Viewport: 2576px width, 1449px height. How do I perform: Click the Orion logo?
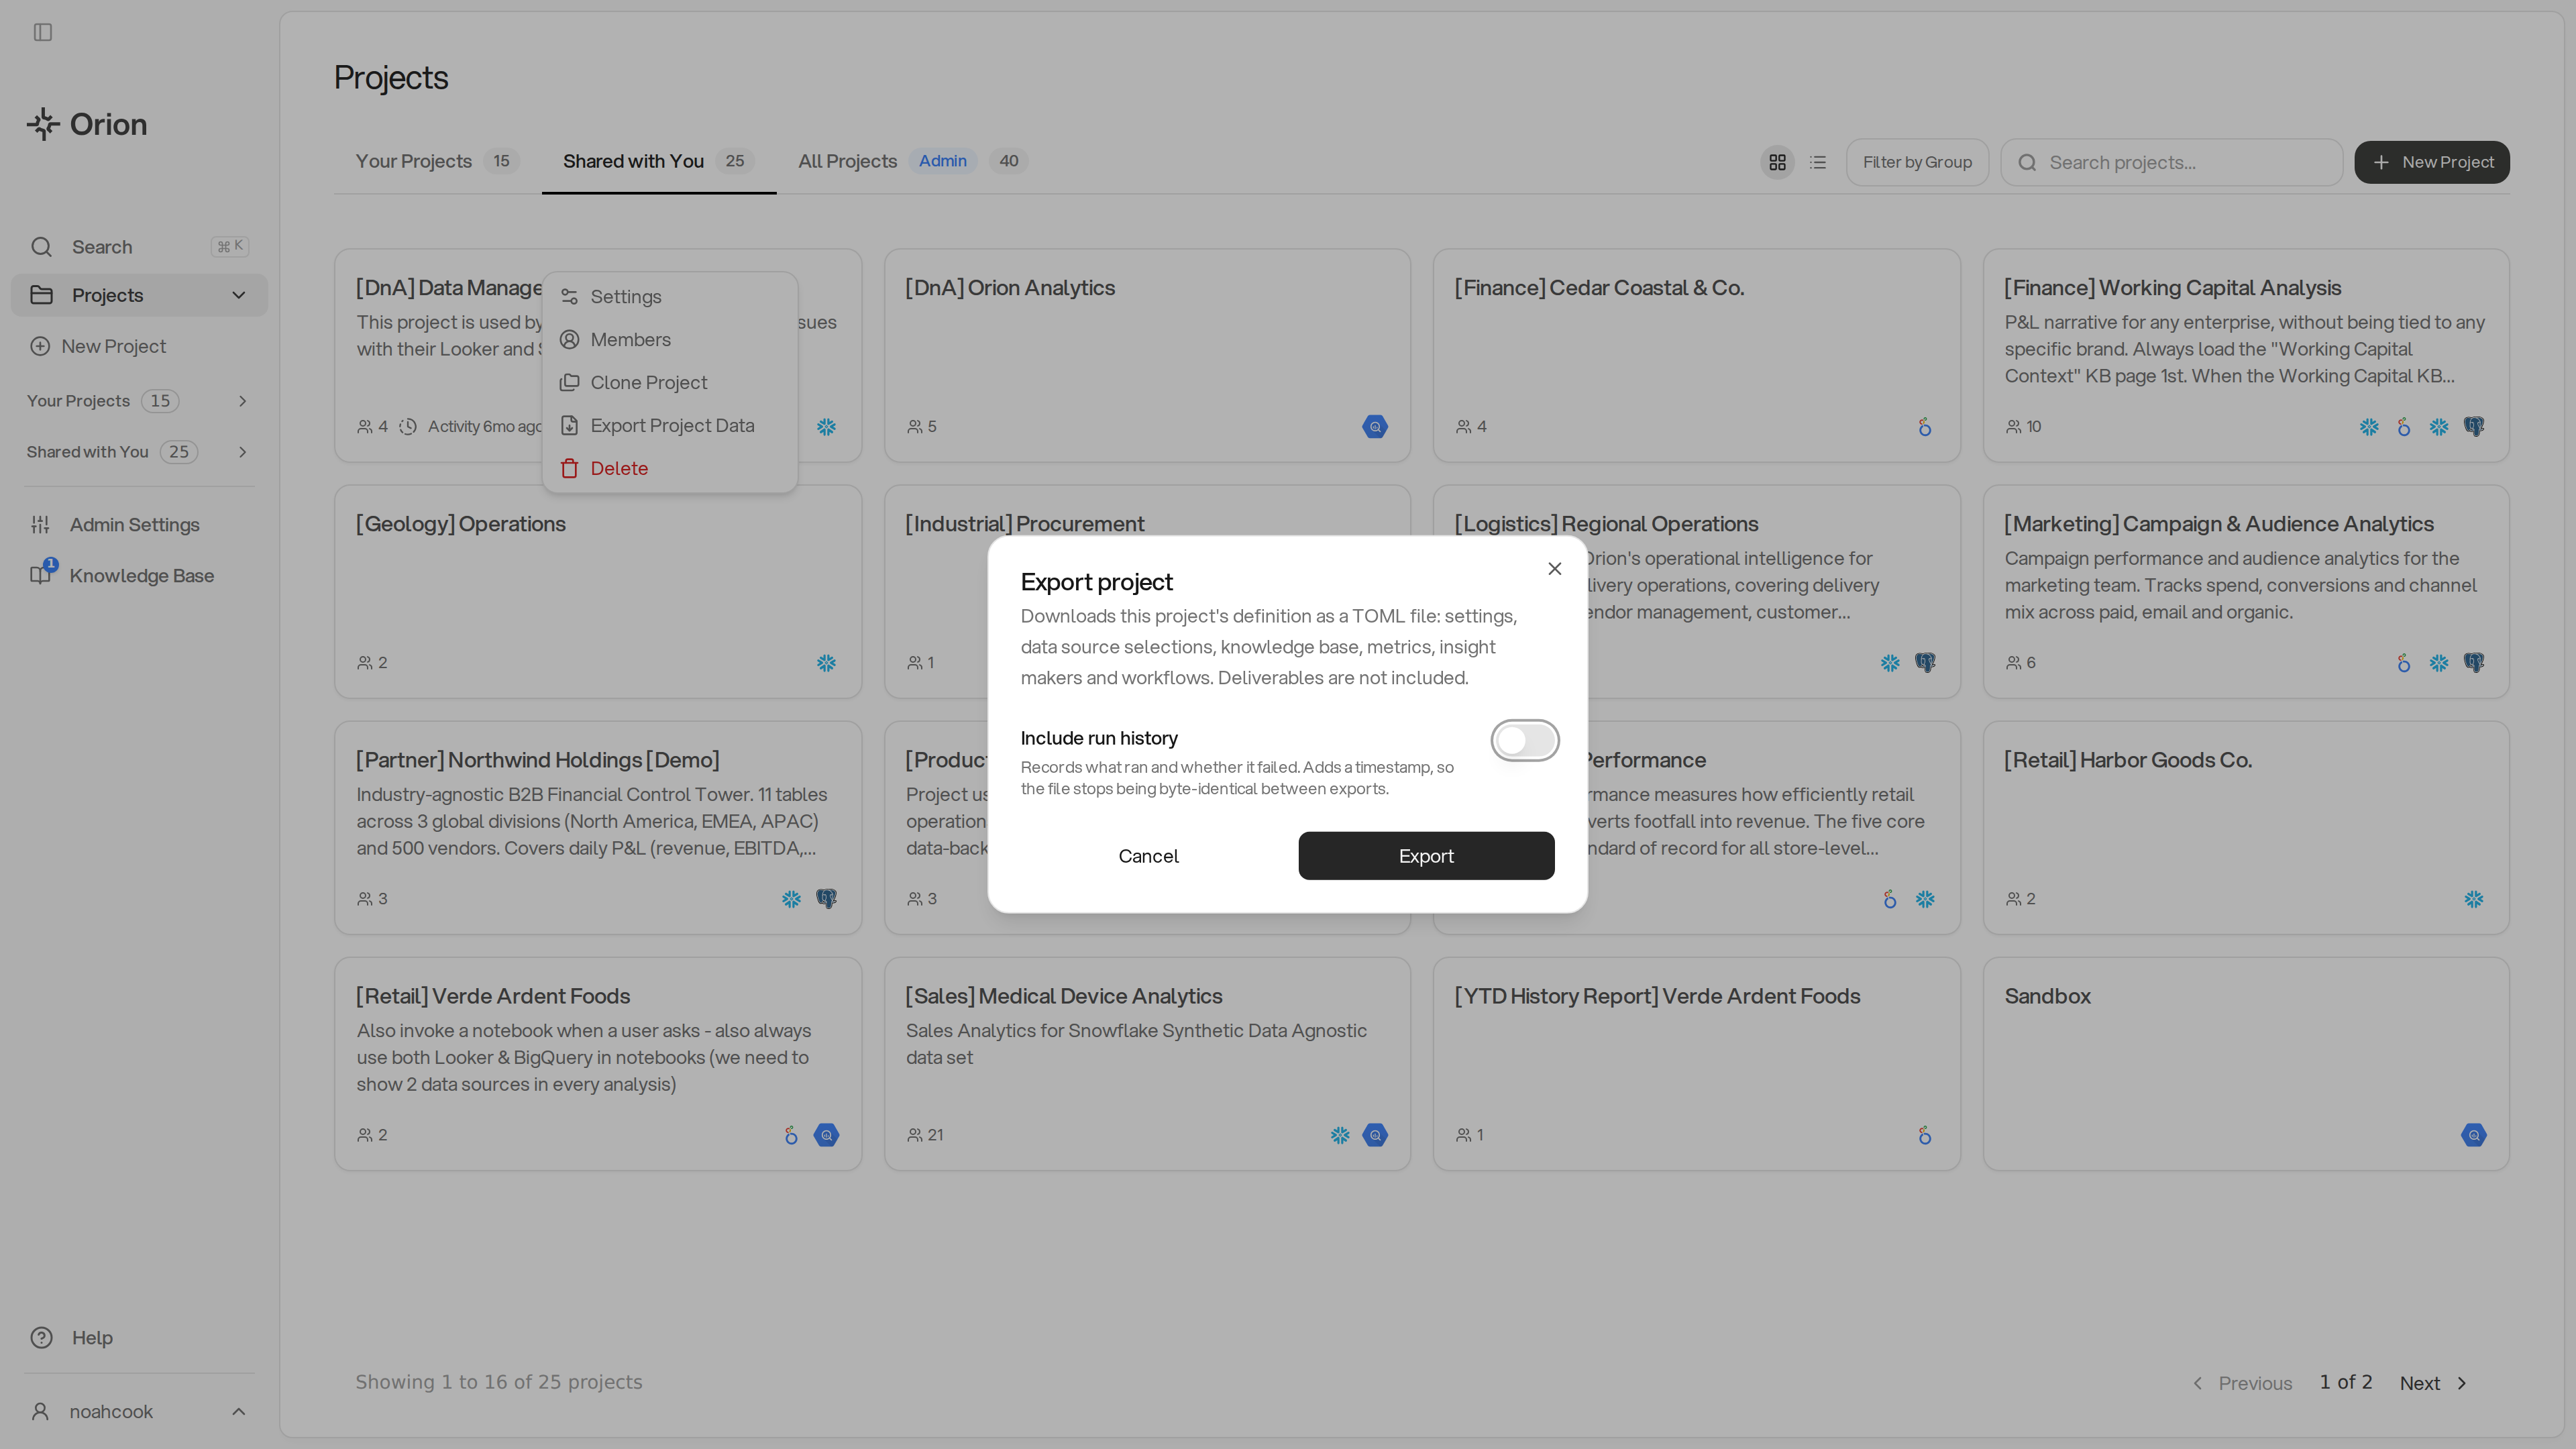point(87,124)
